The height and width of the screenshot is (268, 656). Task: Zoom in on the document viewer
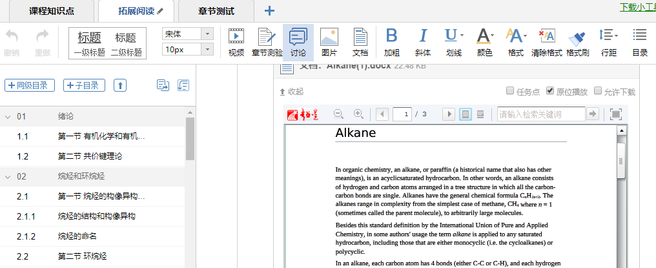pyautogui.click(x=358, y=114)
